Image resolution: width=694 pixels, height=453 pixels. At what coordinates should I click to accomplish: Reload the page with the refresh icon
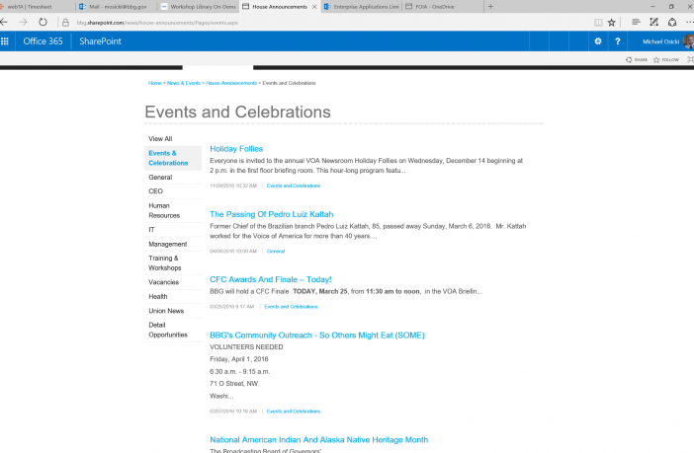[x=43, y=22]
